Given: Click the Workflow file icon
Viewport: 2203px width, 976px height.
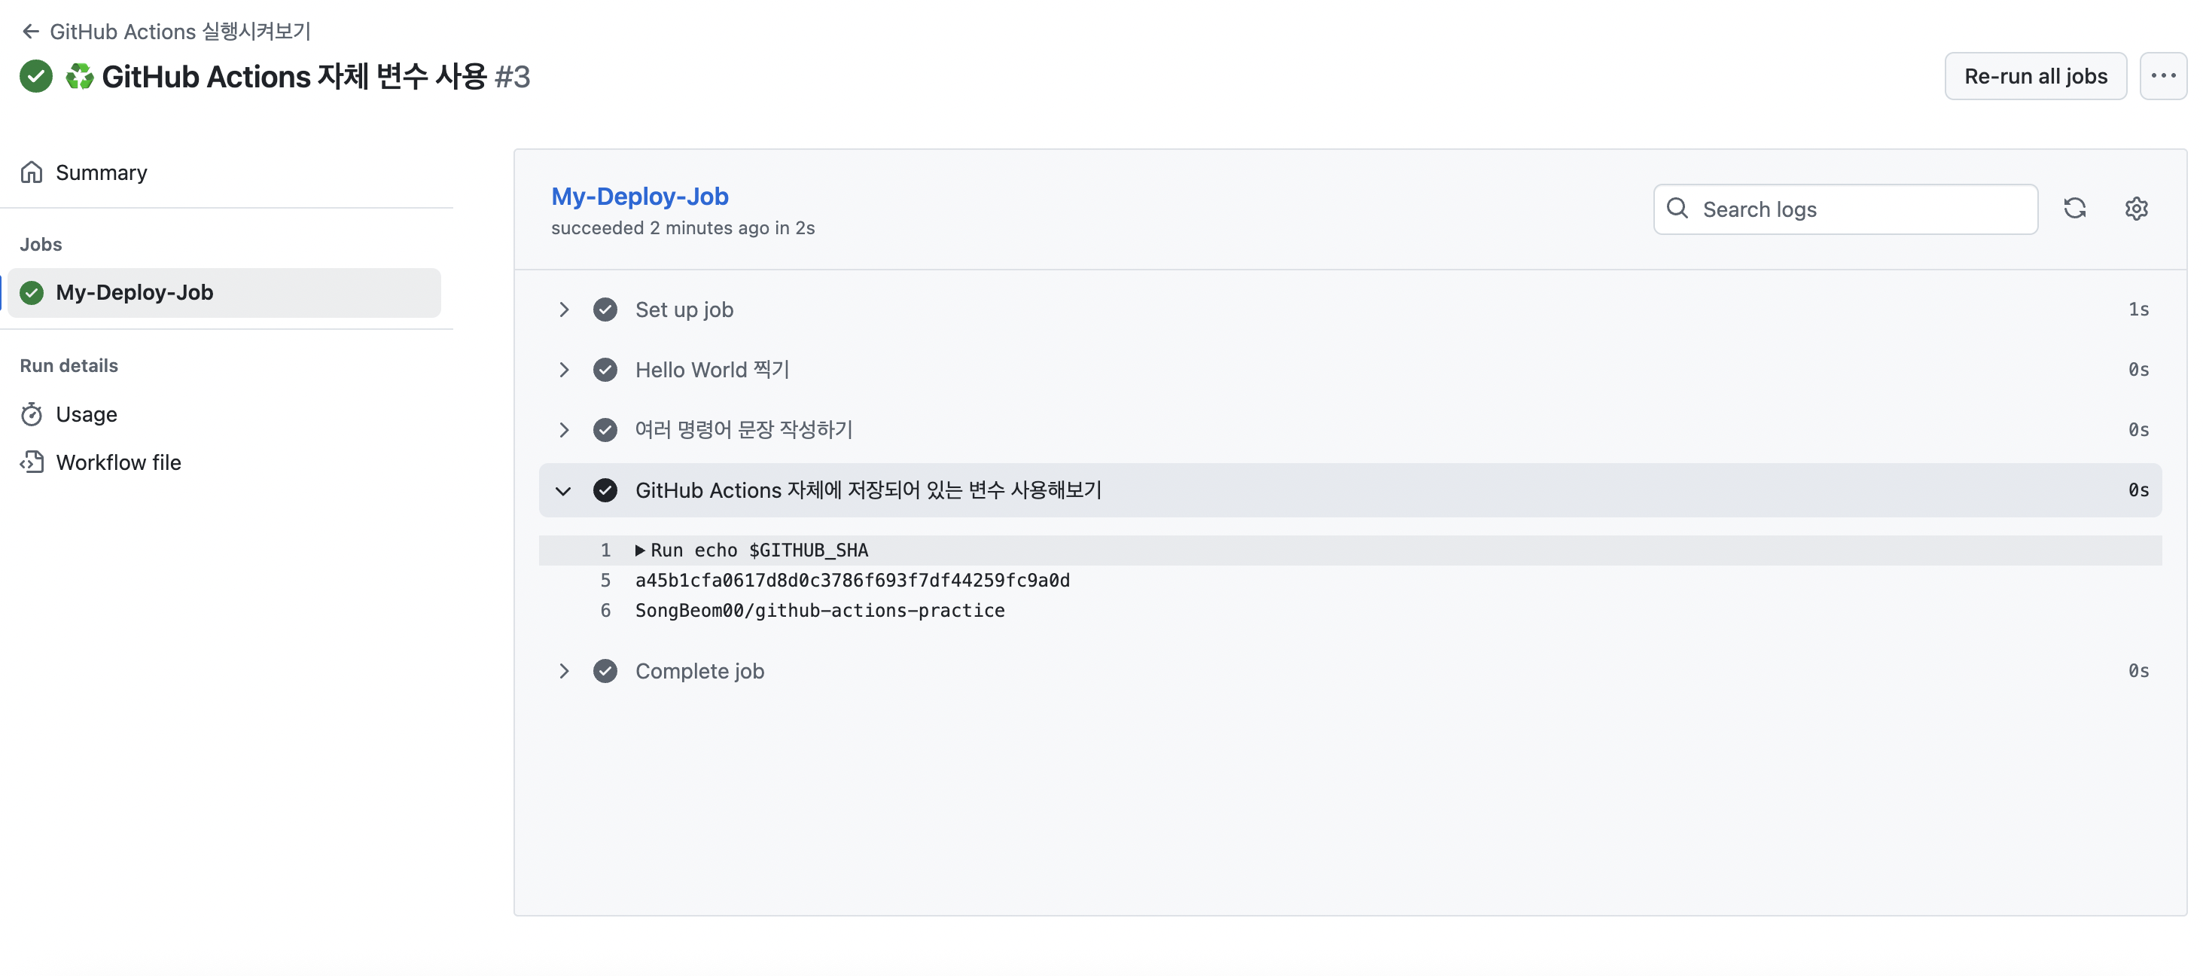Looking at the screenshot, I should click(32, 462).
